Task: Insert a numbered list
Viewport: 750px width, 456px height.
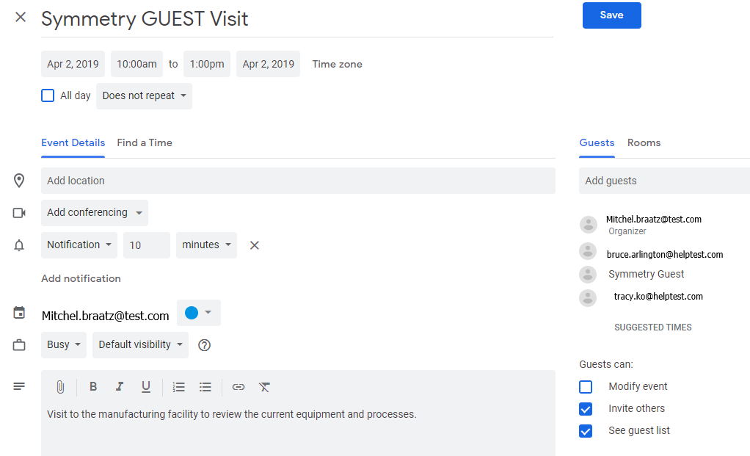Action: pos(179,387)
